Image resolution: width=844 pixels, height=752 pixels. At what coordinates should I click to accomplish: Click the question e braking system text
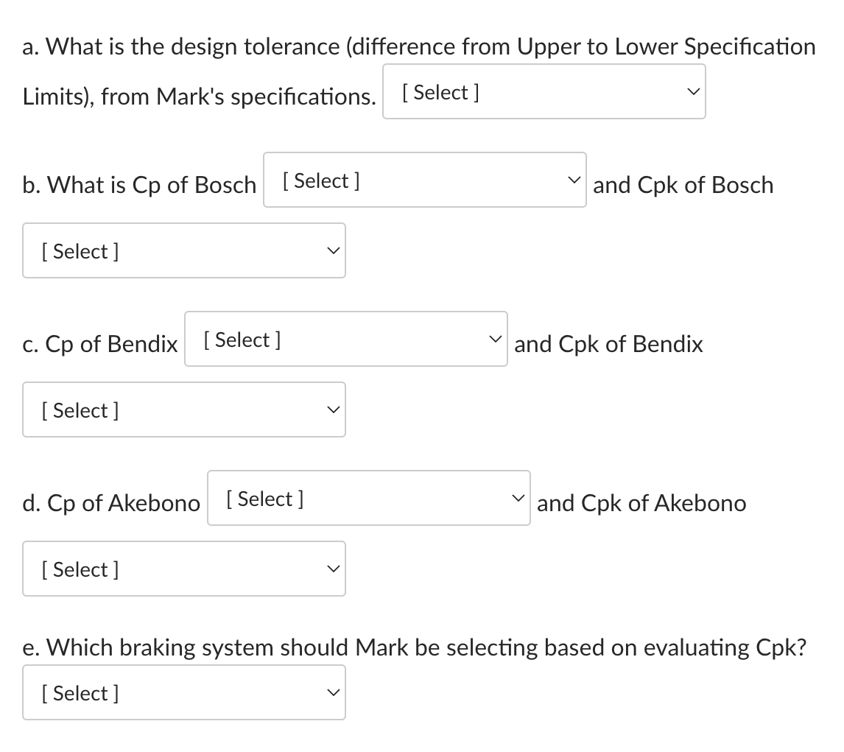click(x=414, y=647)
